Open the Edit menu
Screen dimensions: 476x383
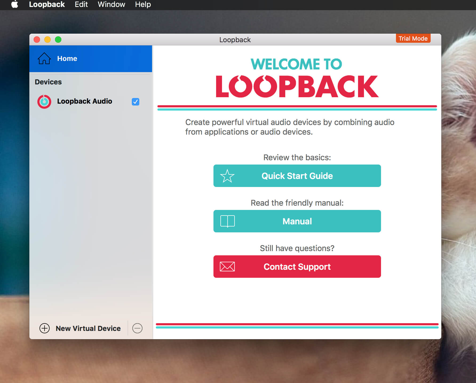81,5
